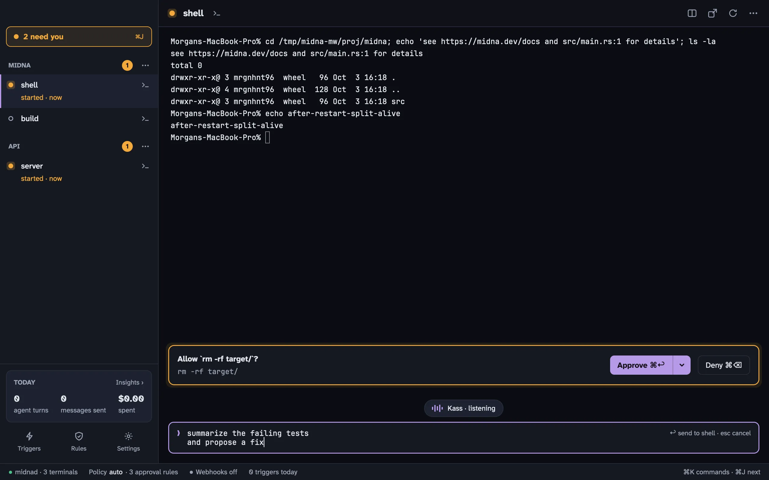Approve the rm -rf target/ request
769x480 pixels.
tap(641, 365)
